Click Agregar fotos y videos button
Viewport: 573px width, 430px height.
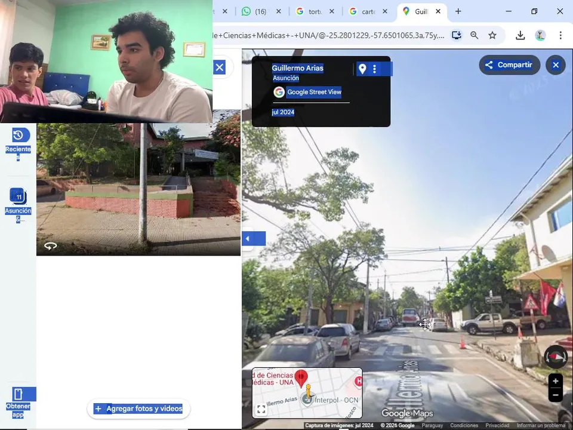pos(138,408)
